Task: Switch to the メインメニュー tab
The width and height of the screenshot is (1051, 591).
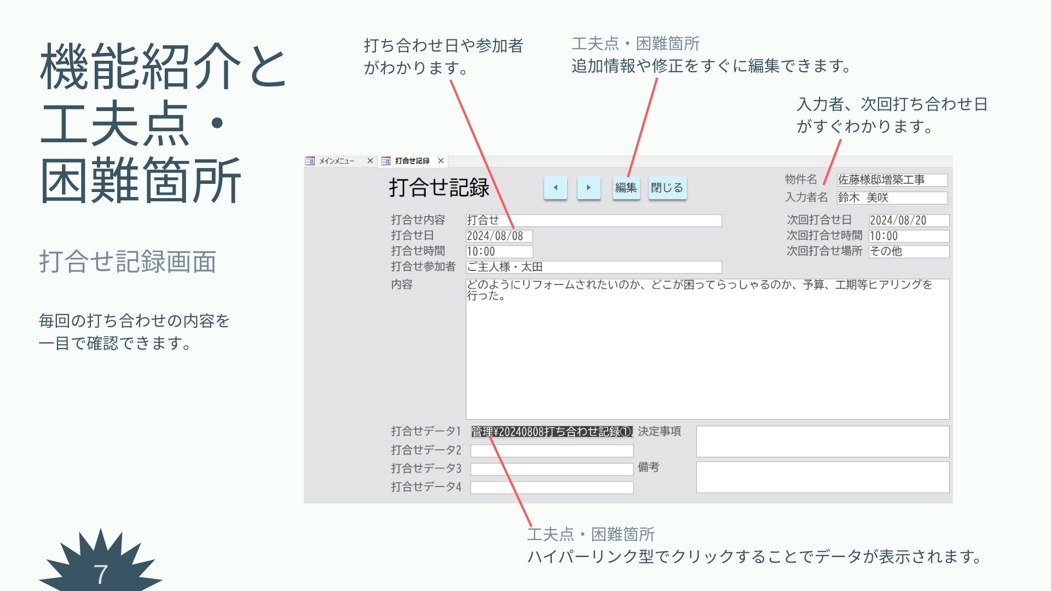Action: 337,161
